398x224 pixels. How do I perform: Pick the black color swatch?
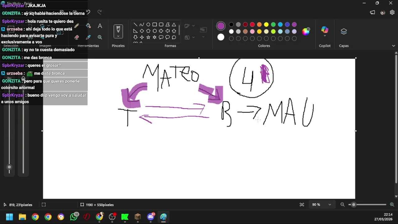(231, 25)
